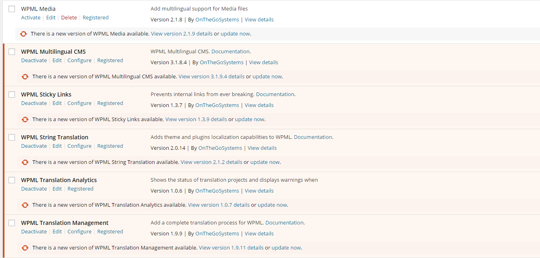Open OnTheGoSystems author link for WPML Media
The height and width of the screenshot is (258, 540).
(x=217, y=20)
